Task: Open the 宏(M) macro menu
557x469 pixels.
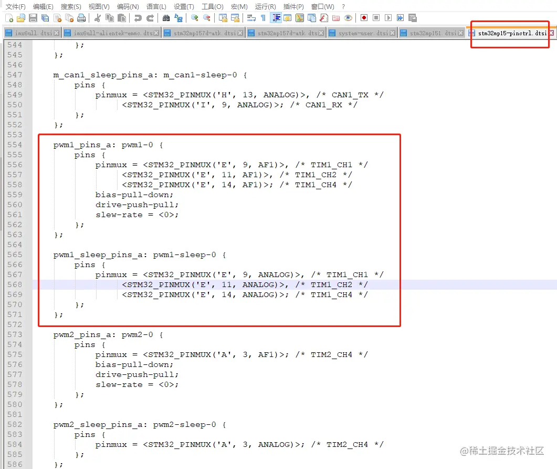Action: tap(239, 6)
